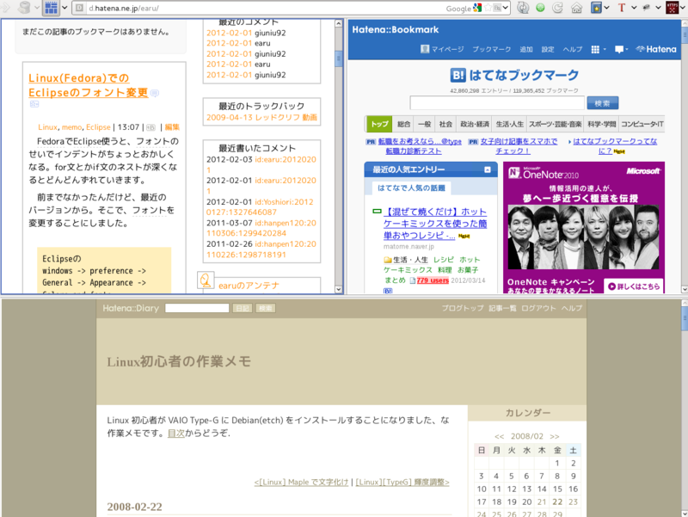The height and width of the screenshot is (517, 688).
Task: Open the Hatena notifications speech-bubble icon
Action: point(619,50)
